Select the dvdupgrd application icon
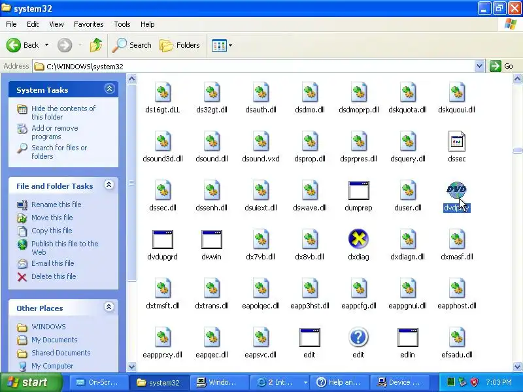Viewport: 523px width, 392px height. (162, 239)
